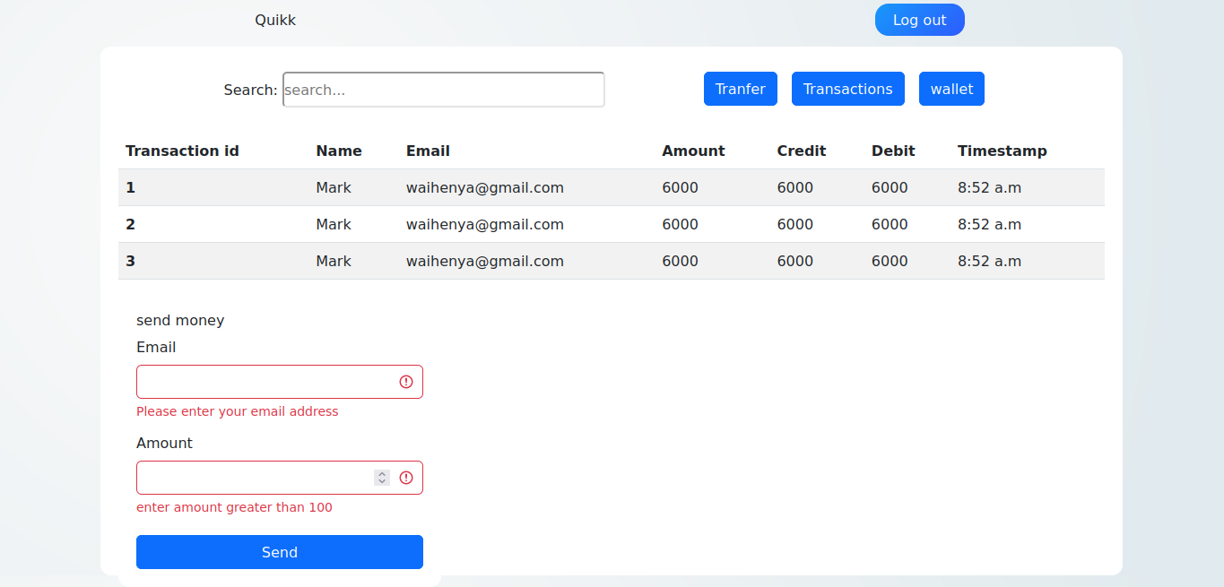
Task: Click the Amount label in the form
Action: [164, 443]
